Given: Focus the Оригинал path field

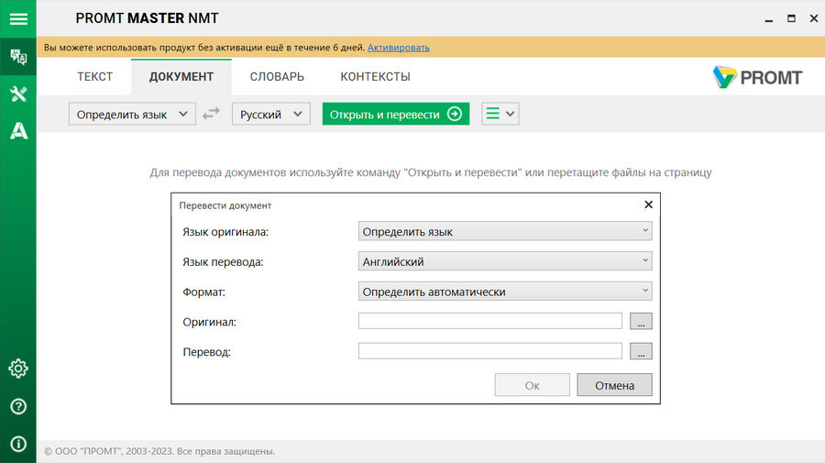Looking at the screenshot, I should point(490,321).
